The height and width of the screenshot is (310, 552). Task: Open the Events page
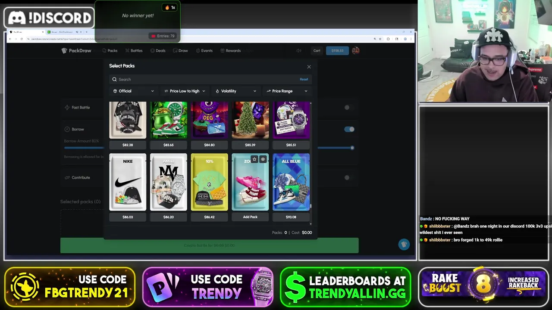(x=204, y=51)
